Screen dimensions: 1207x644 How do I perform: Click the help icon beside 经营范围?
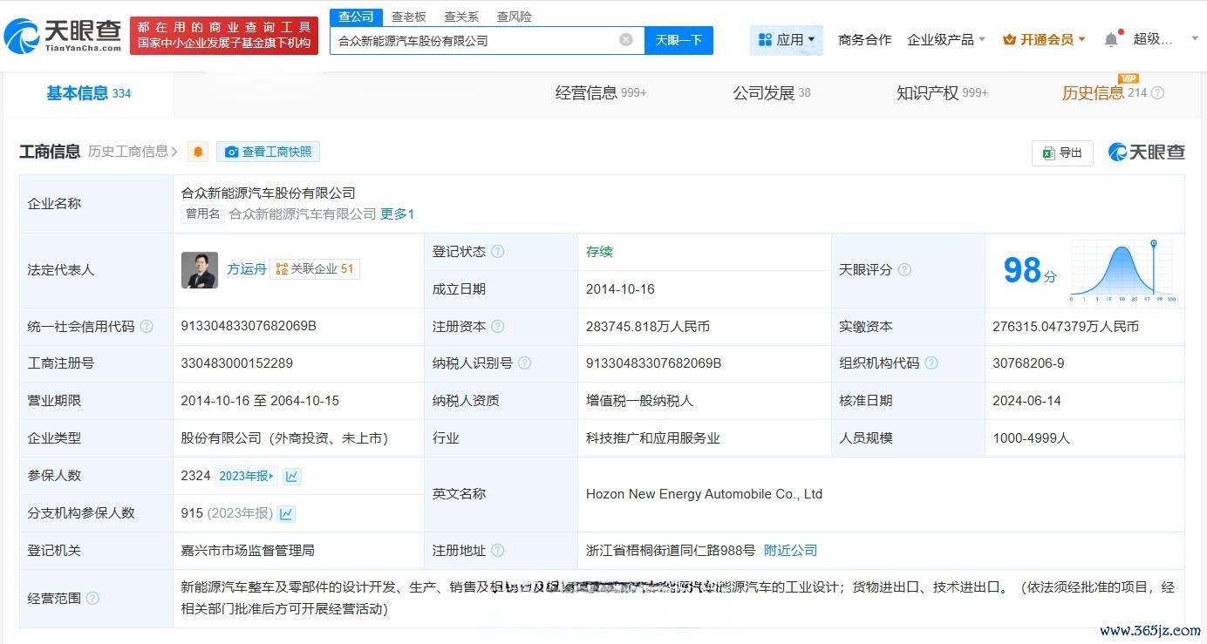(92, 599)
